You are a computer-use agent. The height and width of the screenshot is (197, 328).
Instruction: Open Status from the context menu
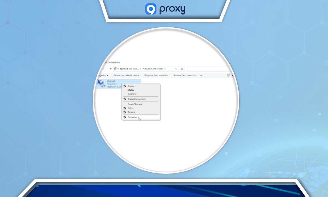click(131, 90)
